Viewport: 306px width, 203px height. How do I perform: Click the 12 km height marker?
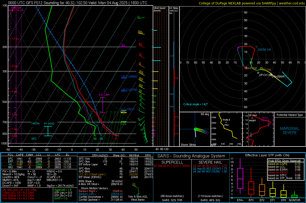(15, 39)
